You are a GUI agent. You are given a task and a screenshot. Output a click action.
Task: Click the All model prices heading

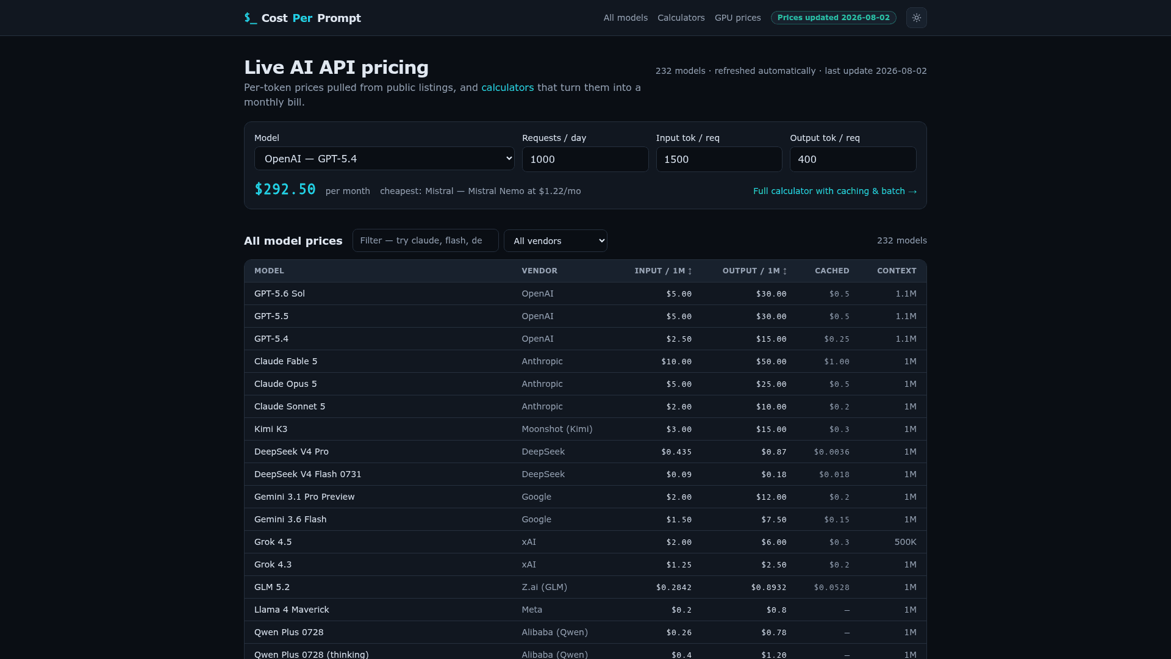[293, 241]
